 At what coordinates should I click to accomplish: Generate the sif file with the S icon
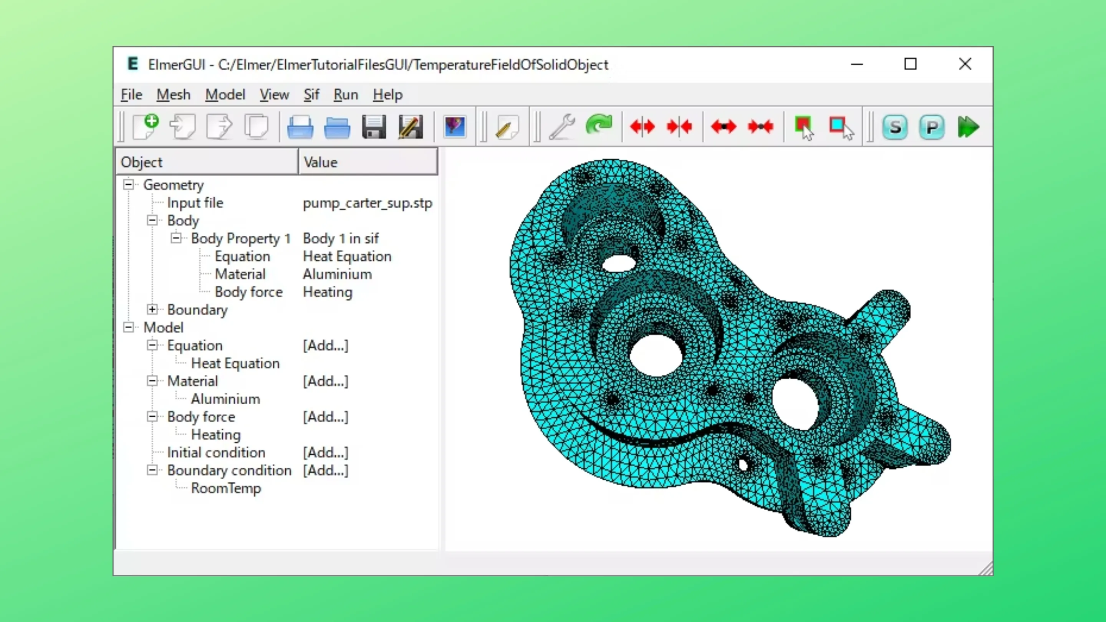[895, 127]
